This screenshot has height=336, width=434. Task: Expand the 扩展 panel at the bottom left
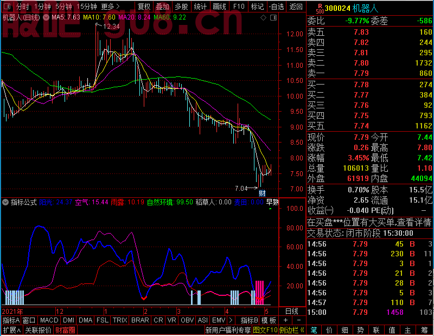[12, 330]
